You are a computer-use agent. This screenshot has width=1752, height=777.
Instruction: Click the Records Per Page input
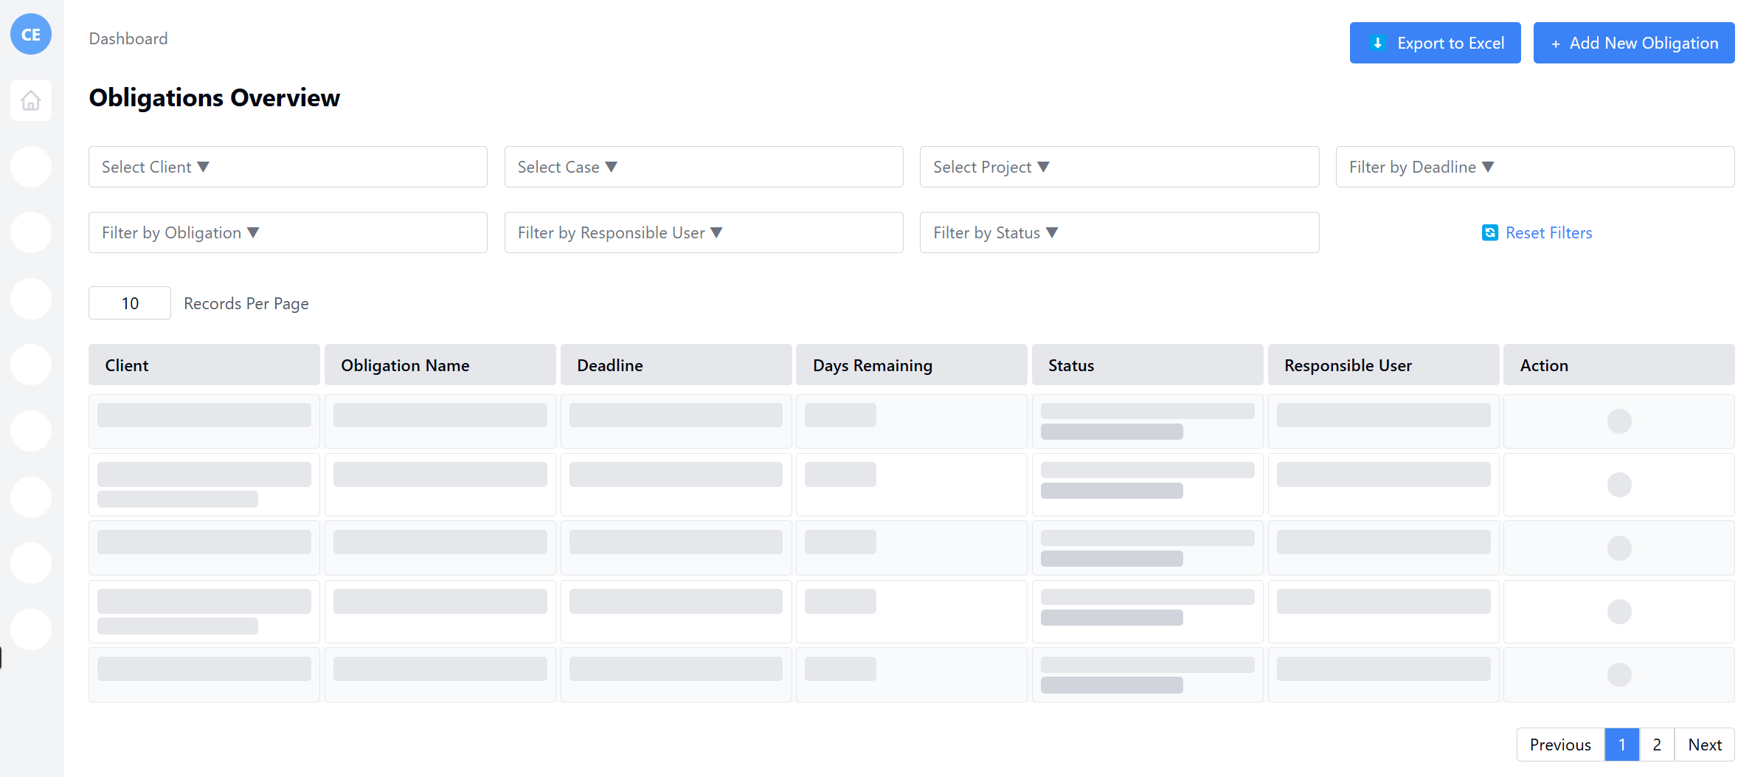(x=130, y=303)
